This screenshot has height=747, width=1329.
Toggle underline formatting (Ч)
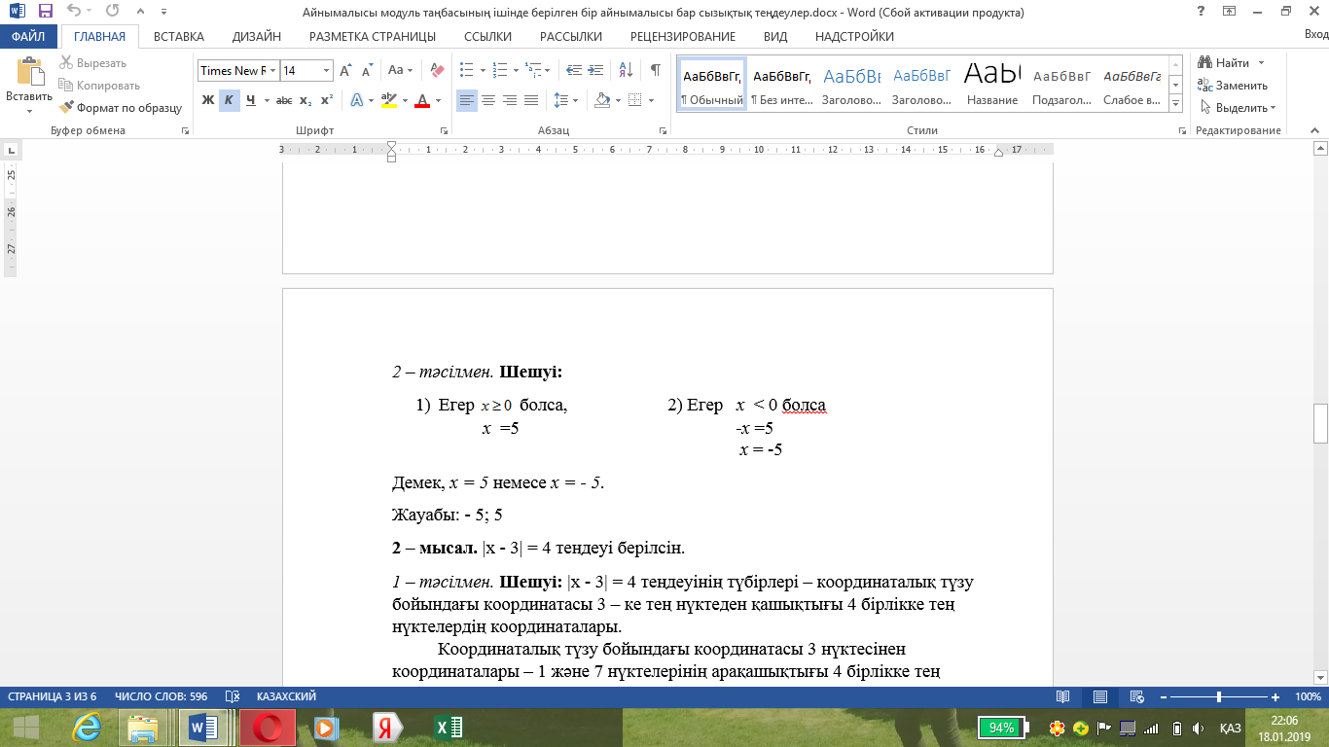point(251,100)
